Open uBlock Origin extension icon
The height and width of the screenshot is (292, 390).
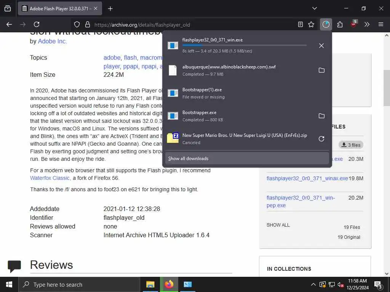pos(354,24)
